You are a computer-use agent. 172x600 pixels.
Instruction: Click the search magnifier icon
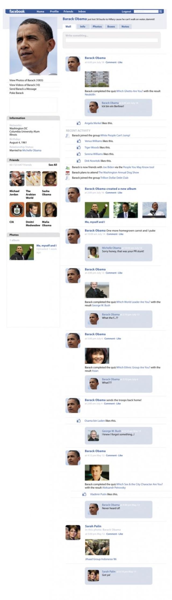(160, 12)
